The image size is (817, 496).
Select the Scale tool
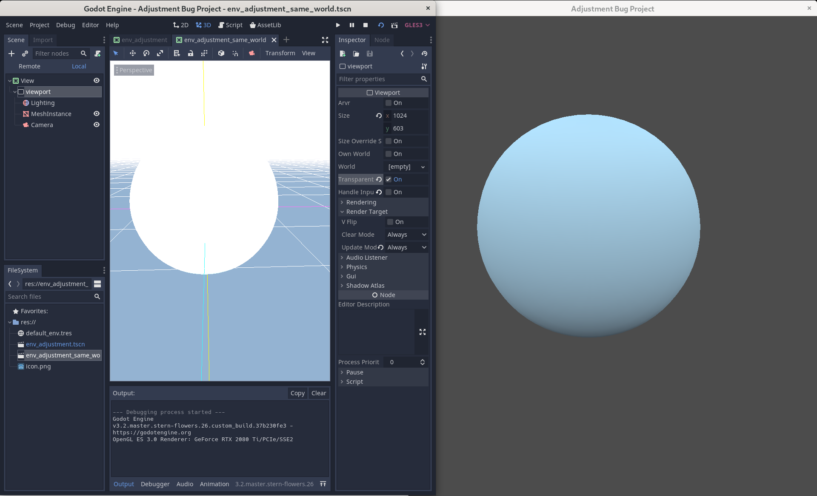pyautogui.click(x=160, y=53)
